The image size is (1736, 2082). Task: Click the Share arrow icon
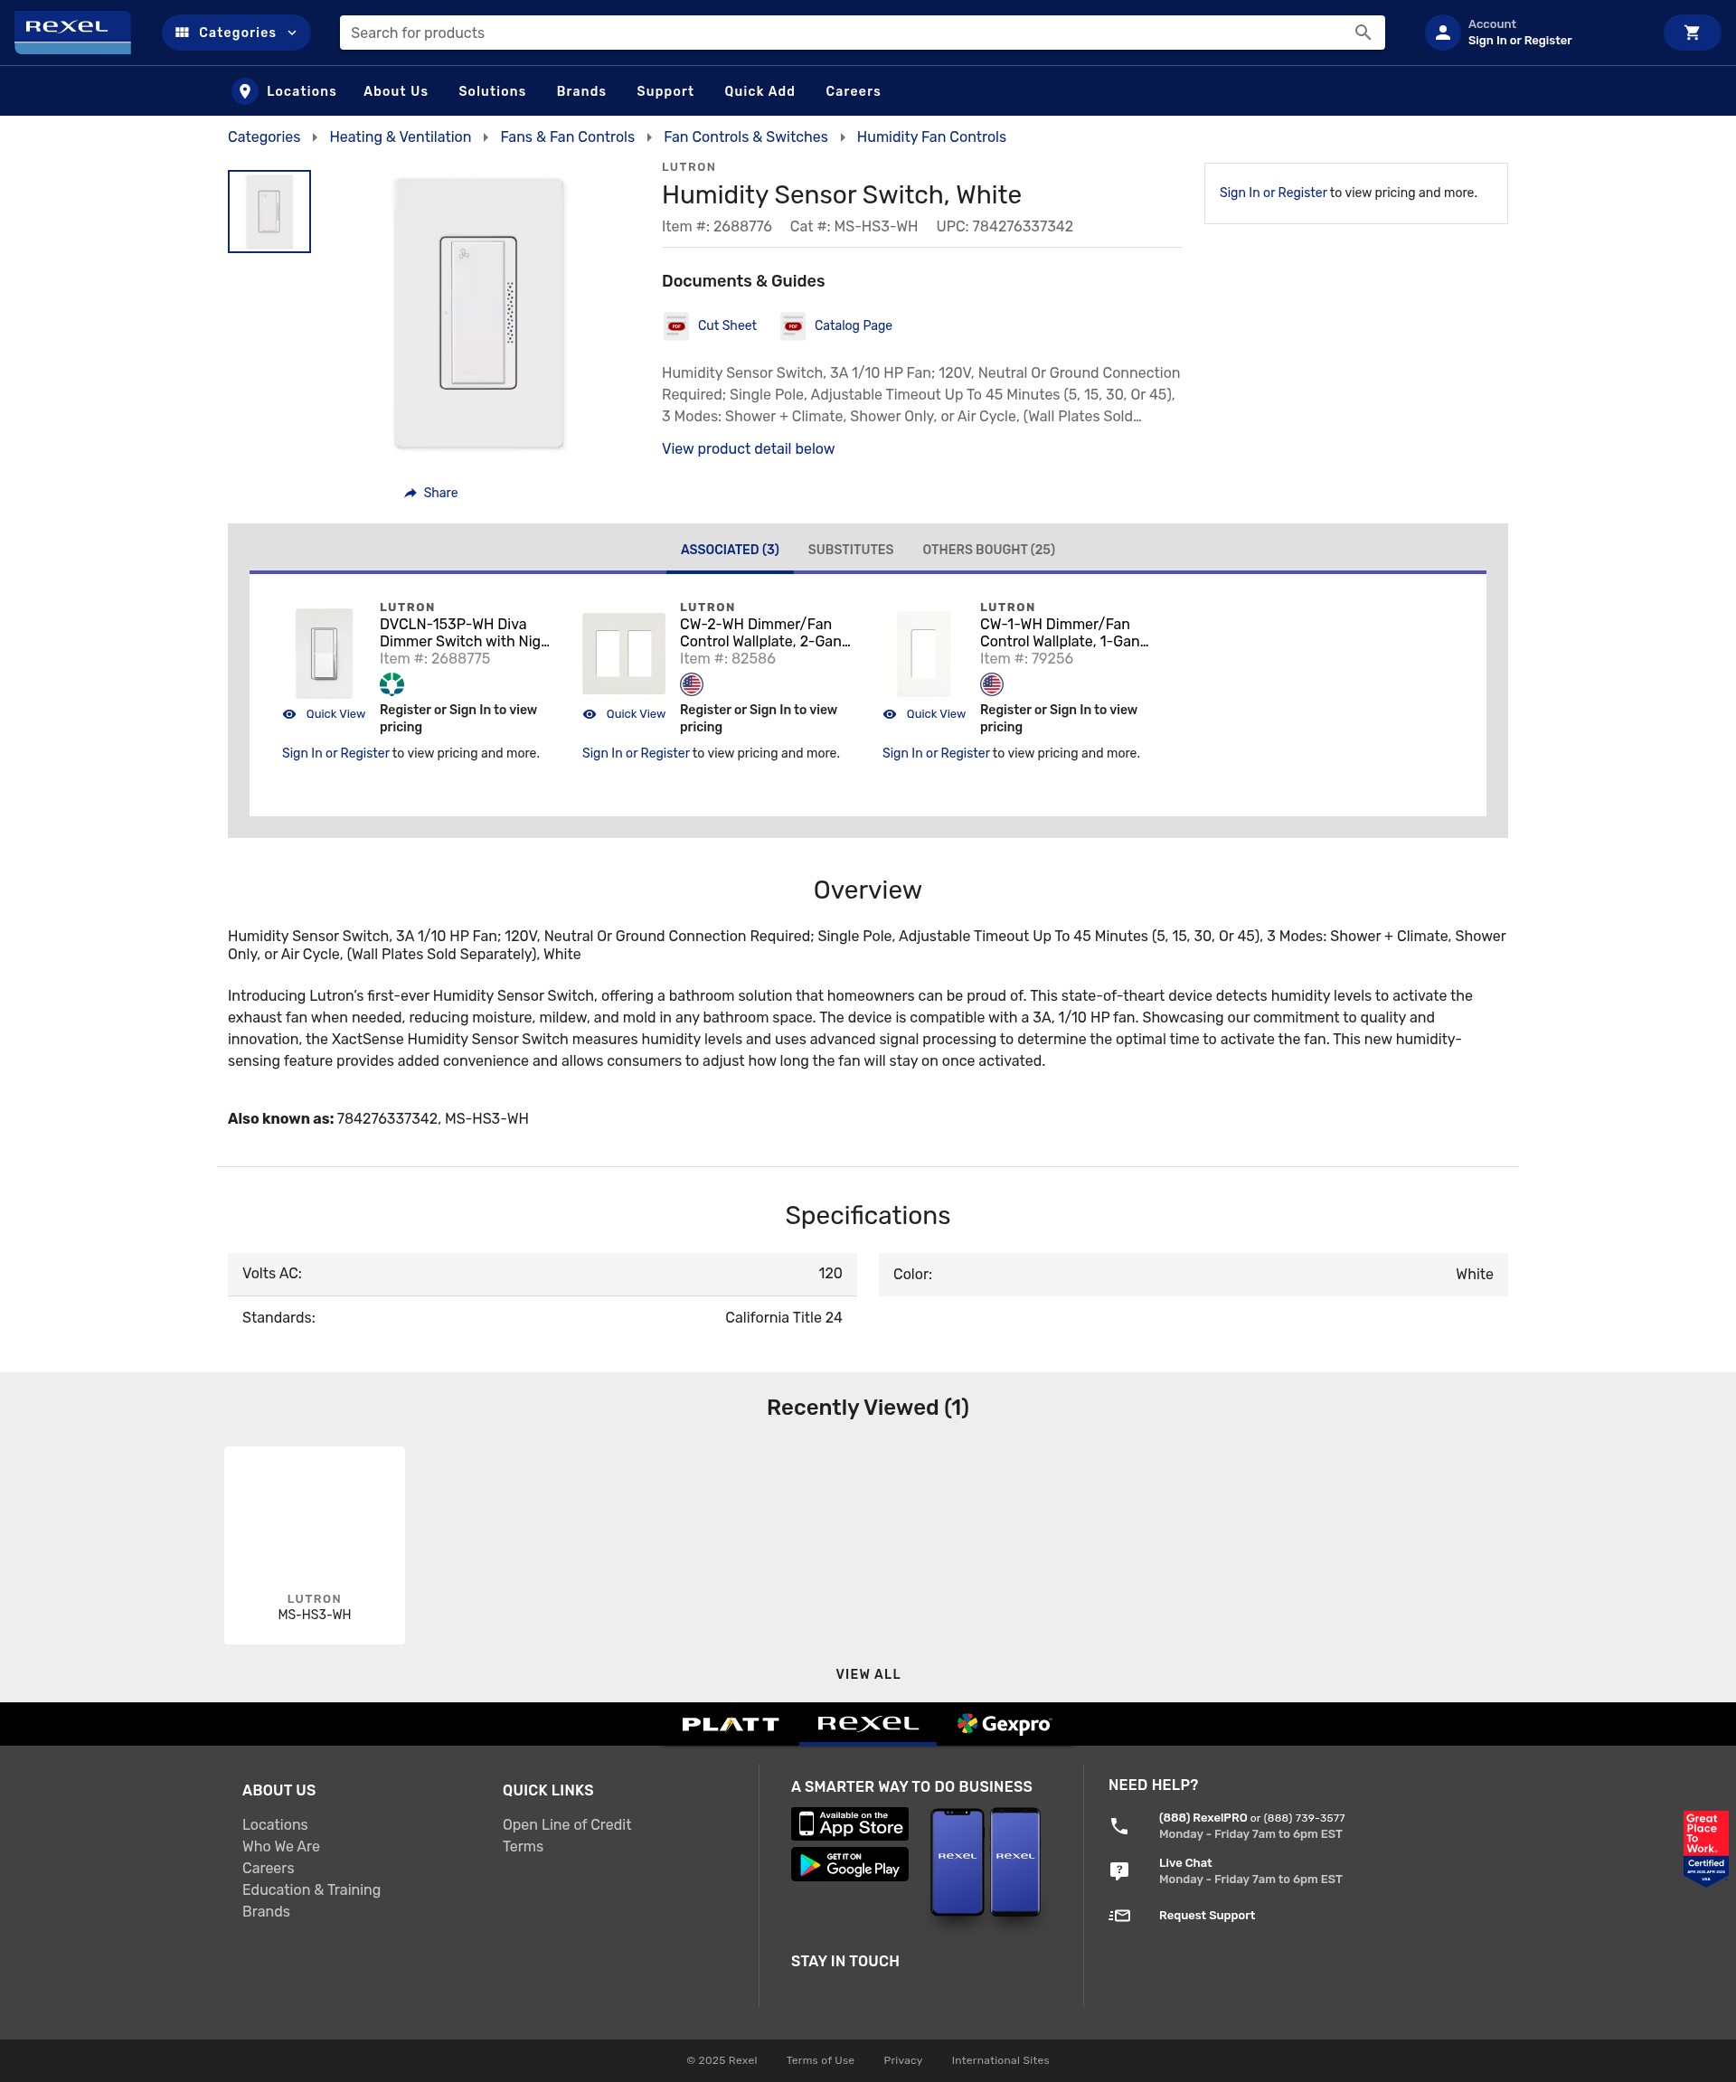click(x=410, y=493)
